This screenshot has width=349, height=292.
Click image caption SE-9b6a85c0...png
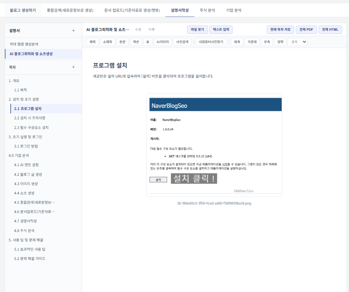[214, 203]
